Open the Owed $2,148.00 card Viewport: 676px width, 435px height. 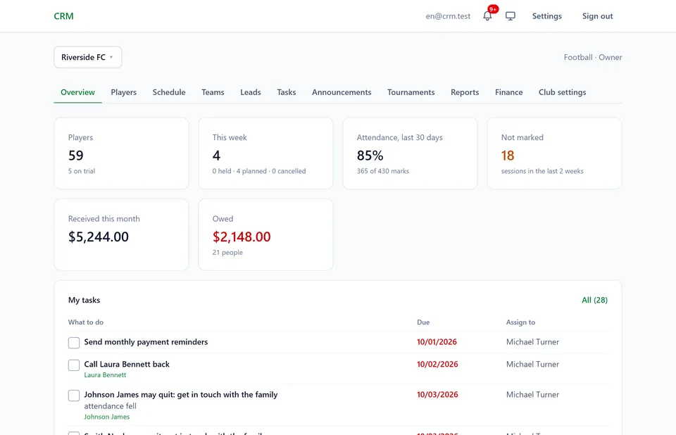pos(265,235)
